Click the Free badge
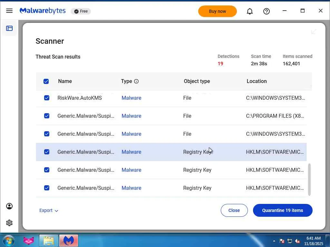 pyautogui.click(x=81, y=11)
